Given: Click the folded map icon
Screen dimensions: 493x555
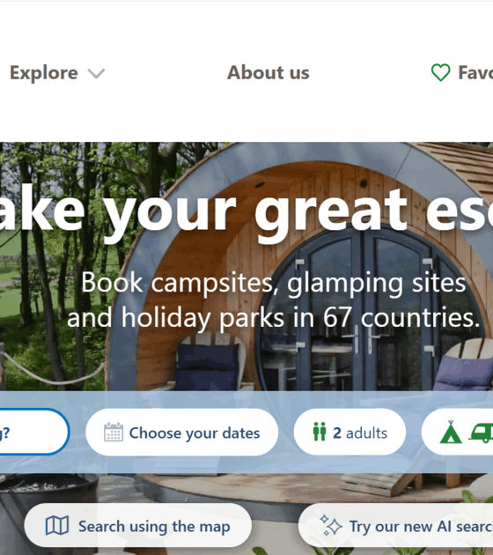Looking at the screenshot, I should 57,525.
